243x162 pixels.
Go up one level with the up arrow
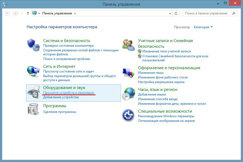tap(28, 13)
